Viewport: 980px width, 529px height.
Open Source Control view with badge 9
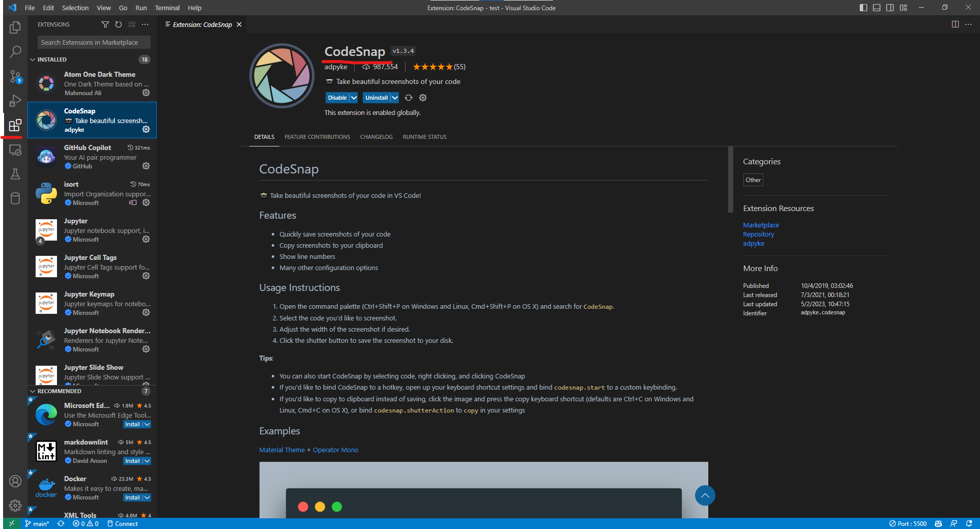(15, 76)
